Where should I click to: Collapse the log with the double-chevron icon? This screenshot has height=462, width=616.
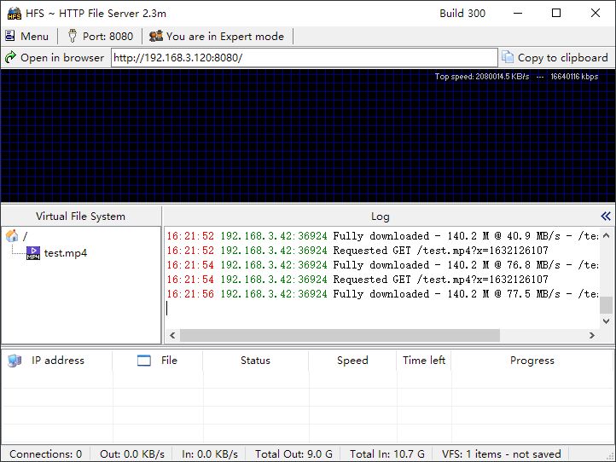pyautogui.click(x=606, y=217)
